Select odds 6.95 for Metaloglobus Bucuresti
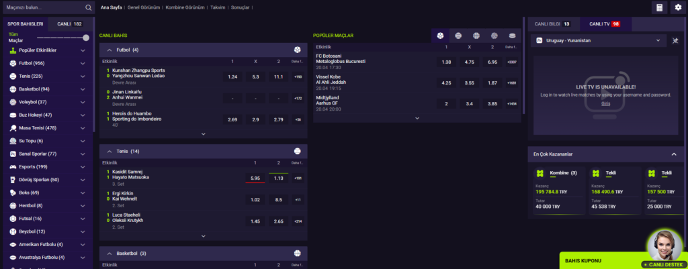688x269 pixels. coord(492,62)
